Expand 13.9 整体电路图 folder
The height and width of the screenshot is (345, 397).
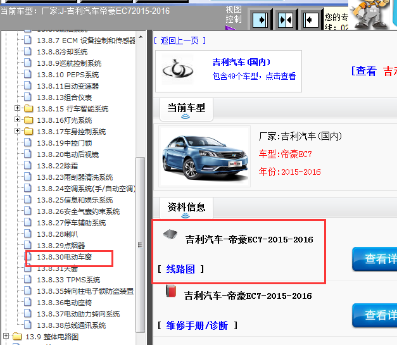pyautogui.click(x=6, y=336)
